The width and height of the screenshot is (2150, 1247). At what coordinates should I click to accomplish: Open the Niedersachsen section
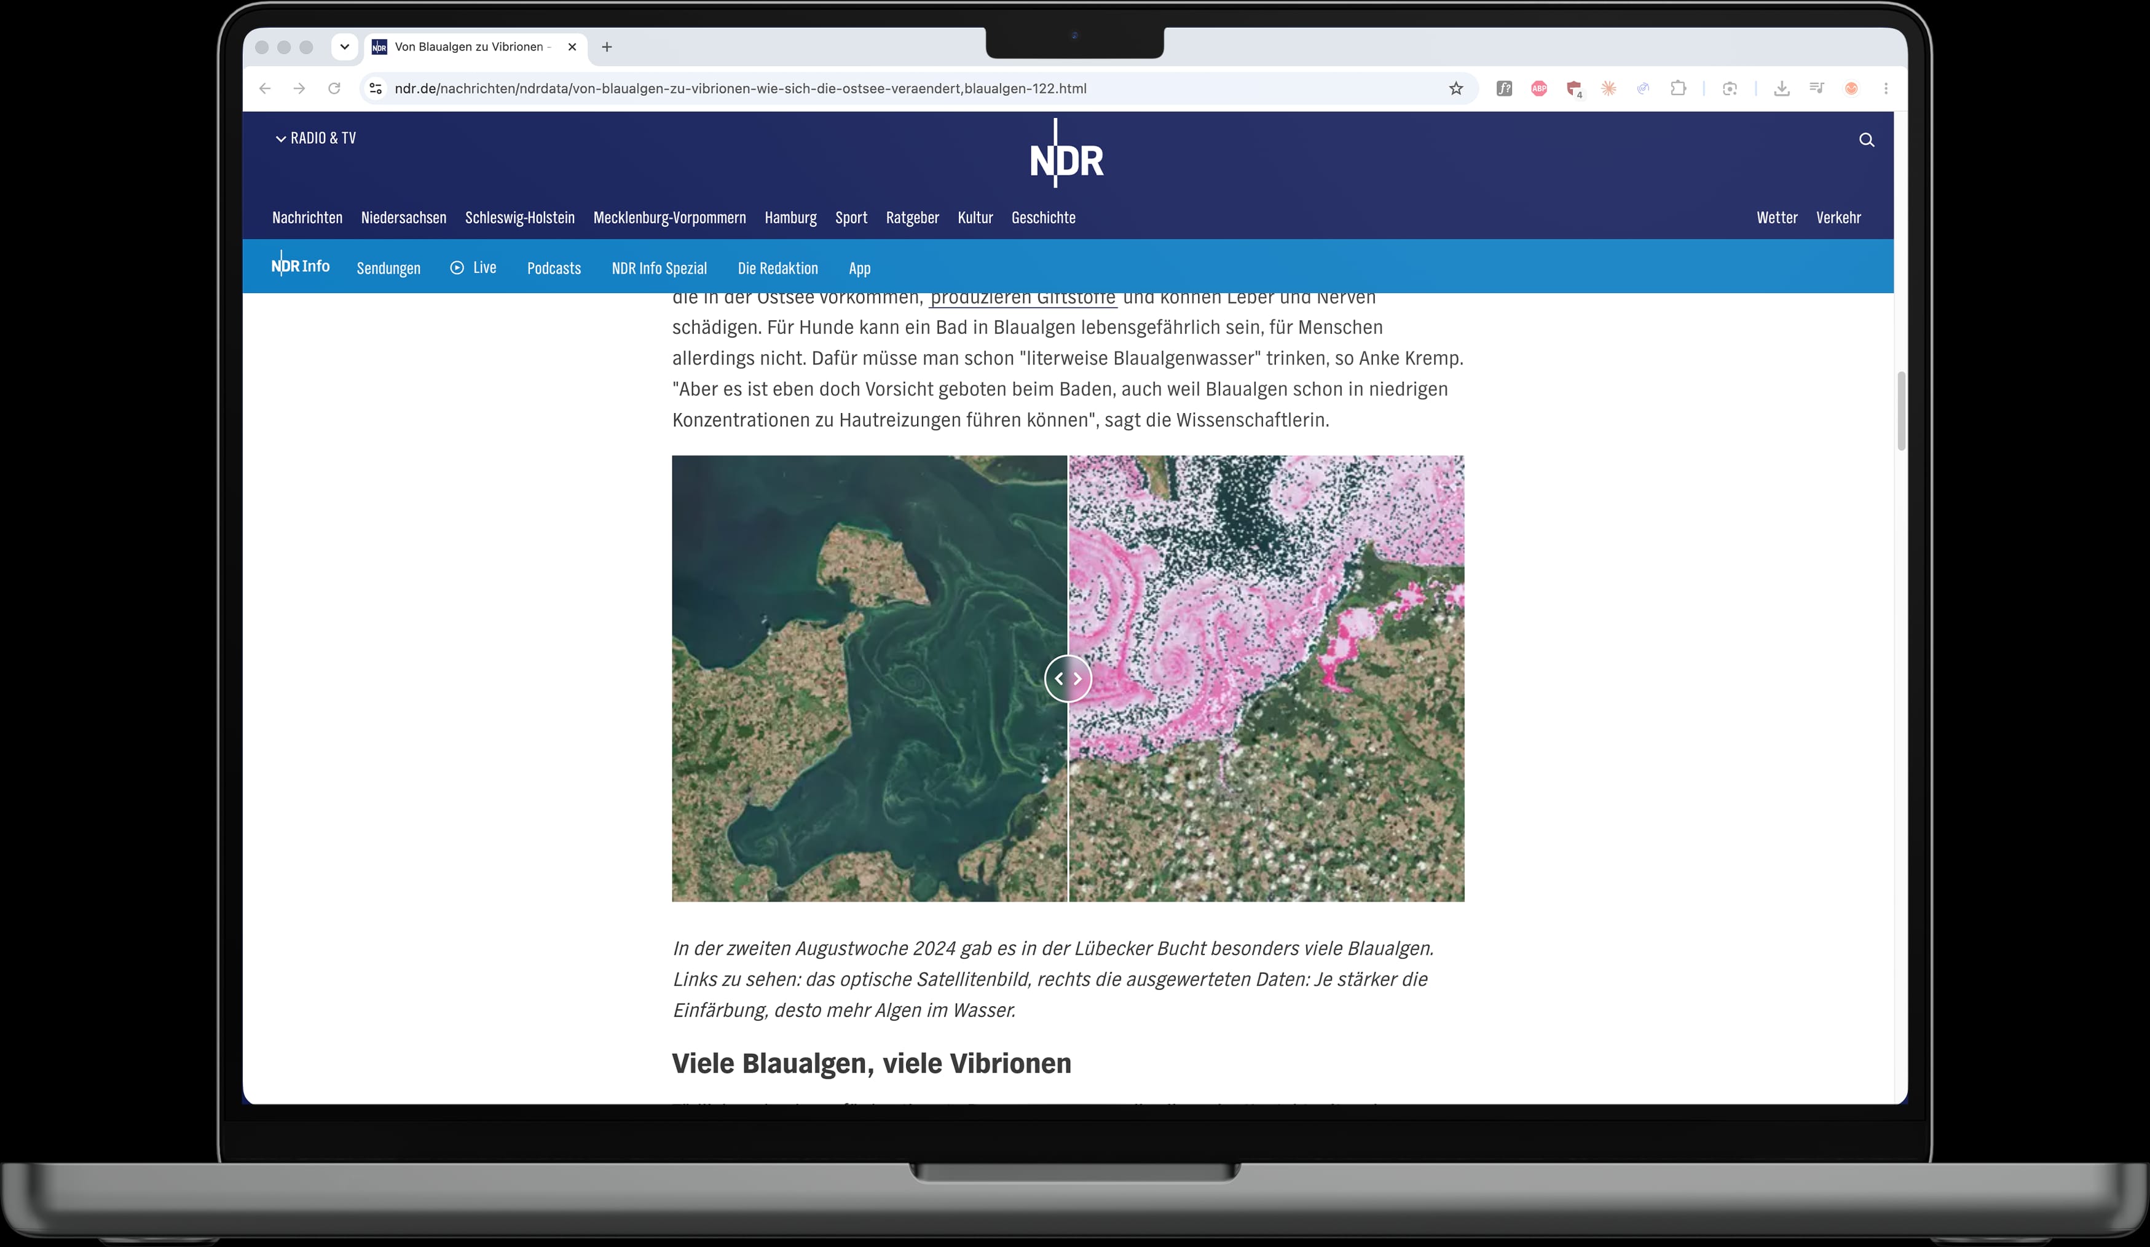coord(404,218)
